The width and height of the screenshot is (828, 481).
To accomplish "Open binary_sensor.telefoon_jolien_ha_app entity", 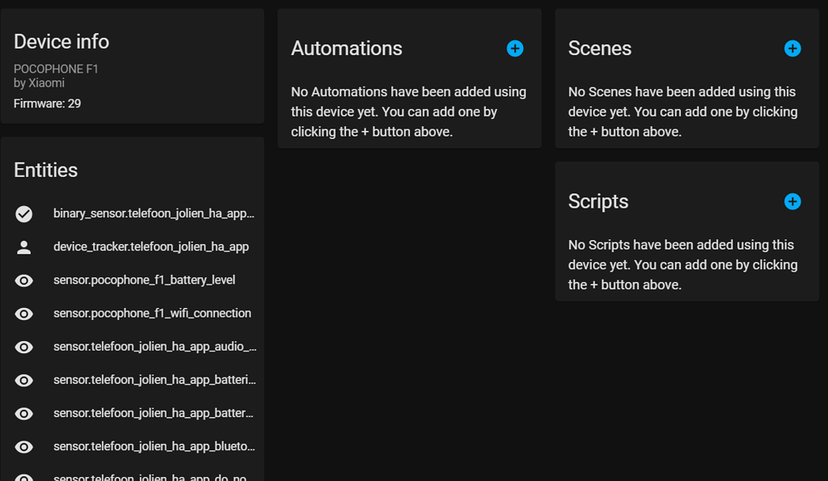I will tap(154, 213).
